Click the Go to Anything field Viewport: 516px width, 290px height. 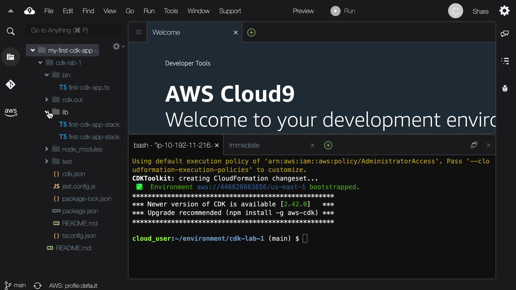coord(74,30)
